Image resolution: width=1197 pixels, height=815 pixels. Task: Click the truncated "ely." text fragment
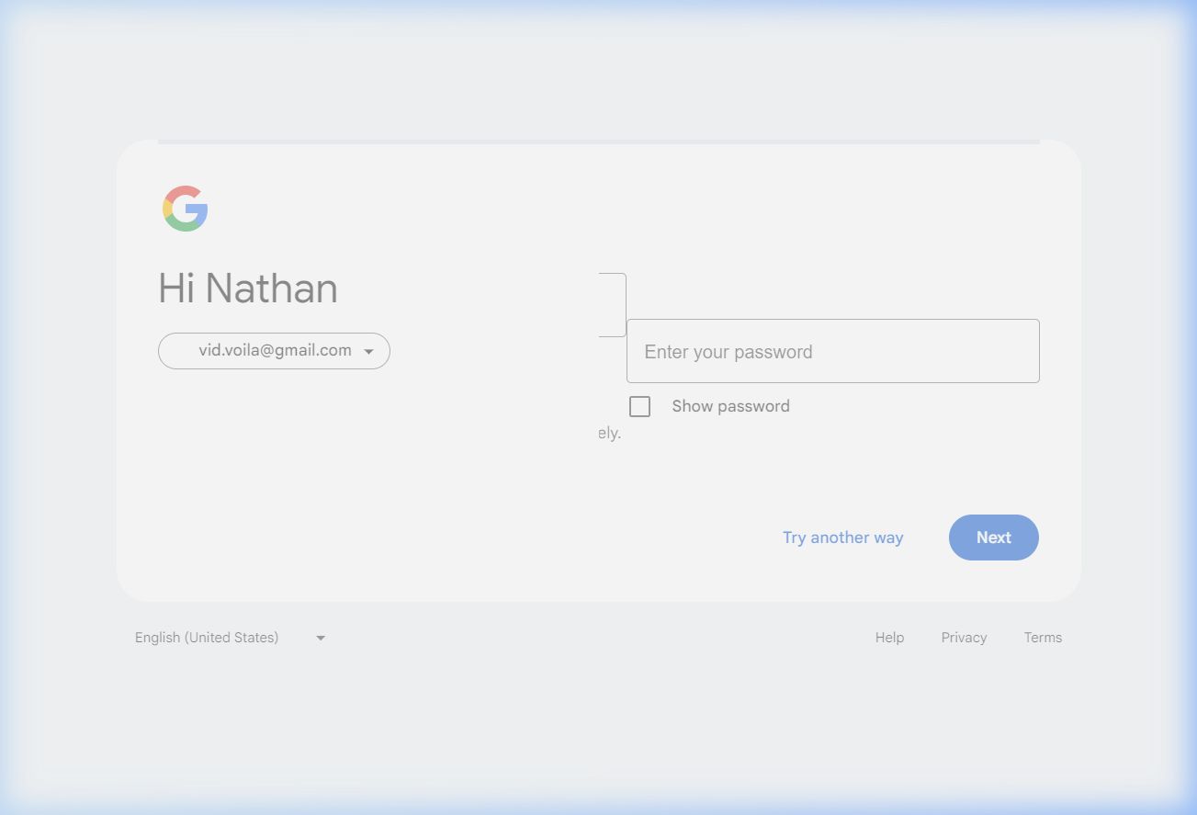point(609,434)
